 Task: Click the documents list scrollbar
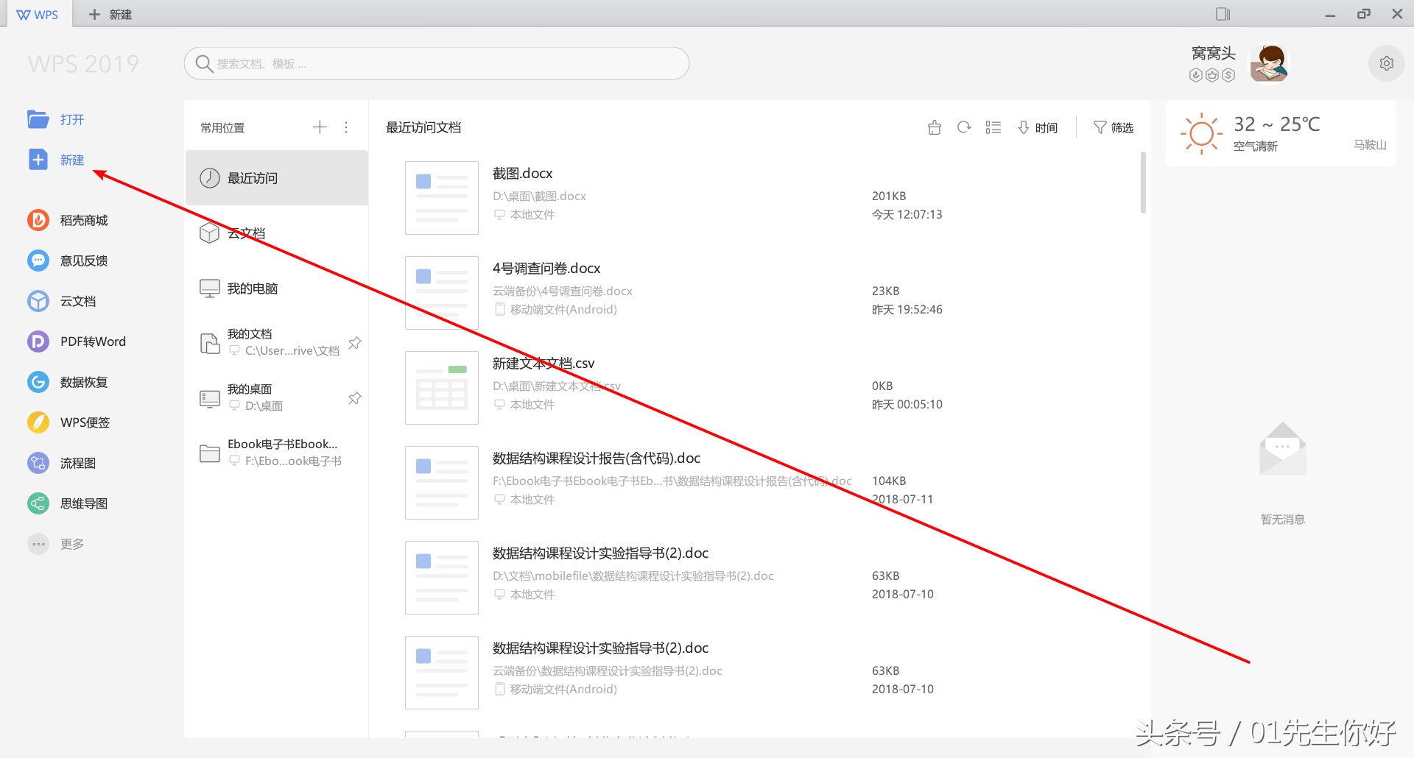(1143, 182)
